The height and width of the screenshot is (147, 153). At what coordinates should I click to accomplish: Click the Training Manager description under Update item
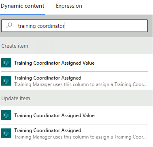click(81, 137)
